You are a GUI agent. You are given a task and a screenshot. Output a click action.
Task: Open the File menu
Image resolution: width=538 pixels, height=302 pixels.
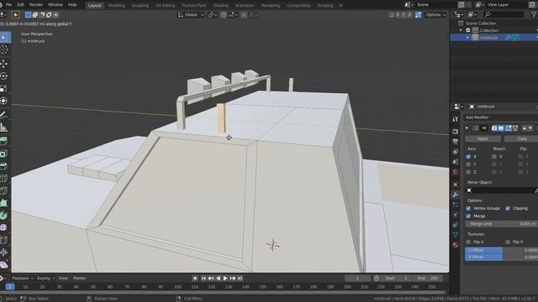pos(9,5)
